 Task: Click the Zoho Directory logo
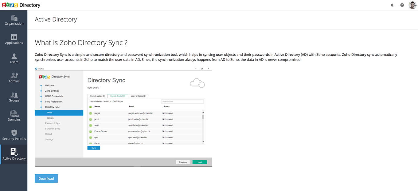[21, 5]
